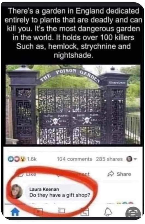Expand the post-as profile dropdown arrow
Image resolution: width=145 pixels, height=224 pixels.
(135, 159)
